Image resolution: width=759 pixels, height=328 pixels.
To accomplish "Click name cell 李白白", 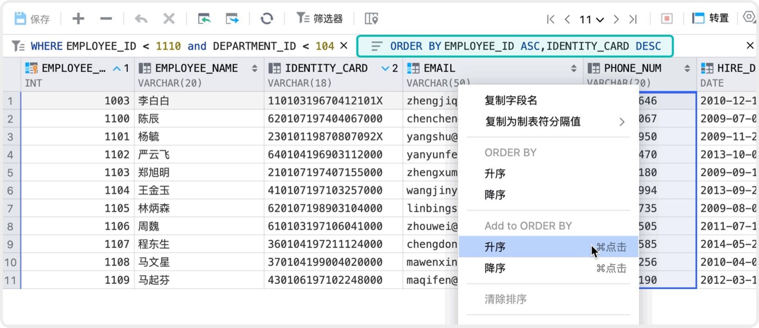I will click(199, 101).
